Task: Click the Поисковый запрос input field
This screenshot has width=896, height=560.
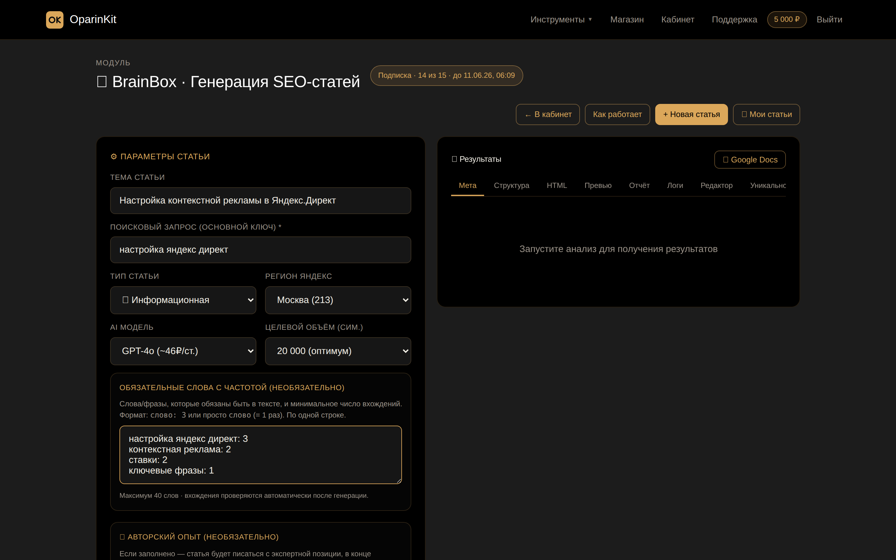Action: pos(261,250)
